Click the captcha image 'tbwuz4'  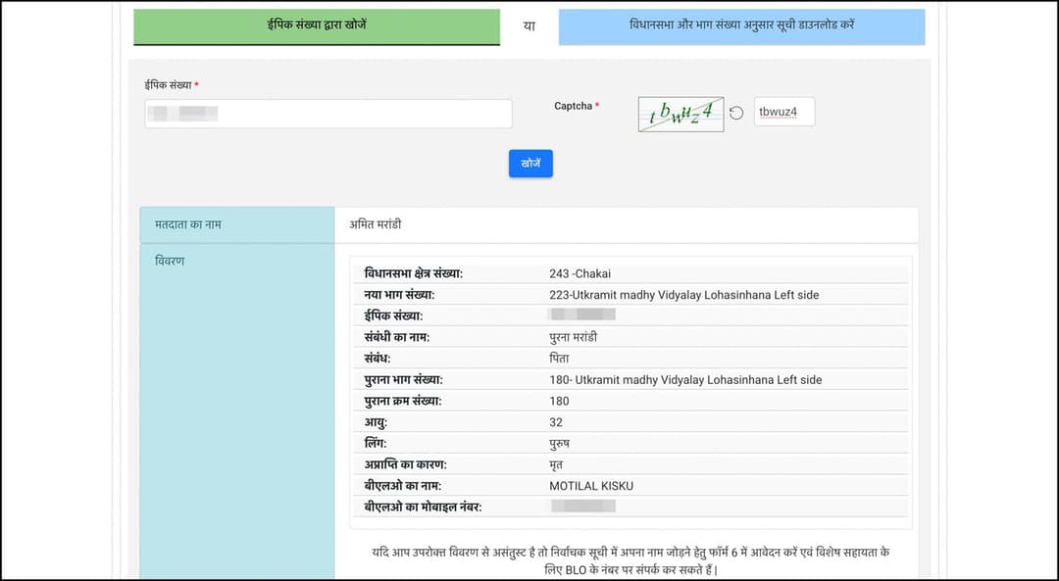tap(681, 114)
